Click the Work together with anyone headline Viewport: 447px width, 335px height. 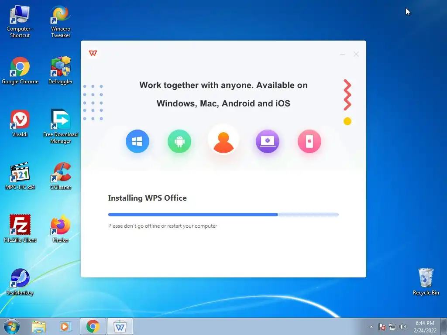[x=223, y=94]
